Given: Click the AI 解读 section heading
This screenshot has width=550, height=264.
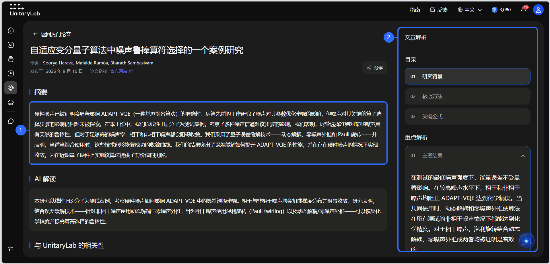Looking at the screenshot, I should coord(45,179).
